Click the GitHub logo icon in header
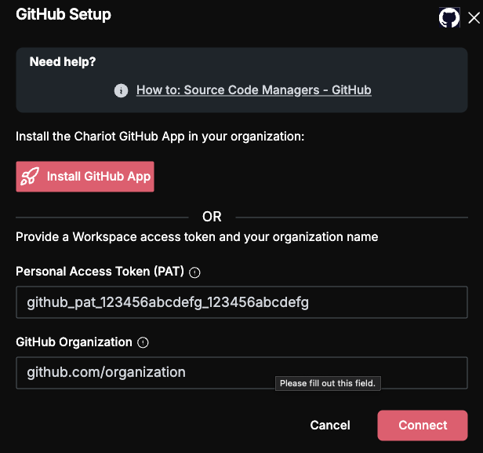The image size is (483, 453). 449,17
